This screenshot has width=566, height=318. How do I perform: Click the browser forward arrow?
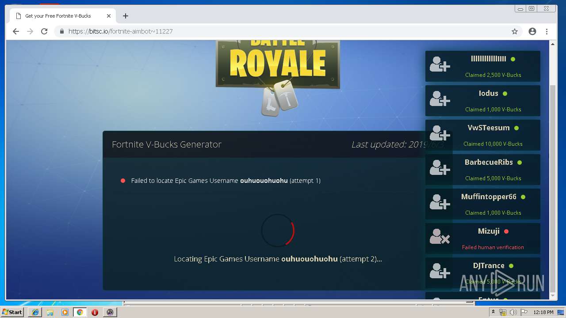coord(30,31)
